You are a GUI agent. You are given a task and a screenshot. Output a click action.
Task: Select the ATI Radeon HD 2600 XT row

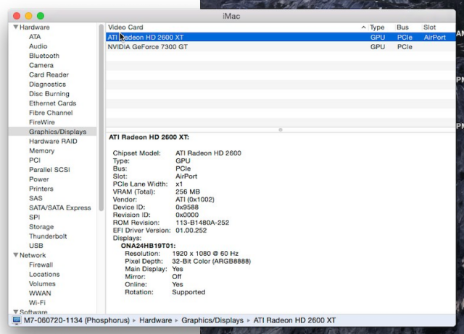point(281,37)
